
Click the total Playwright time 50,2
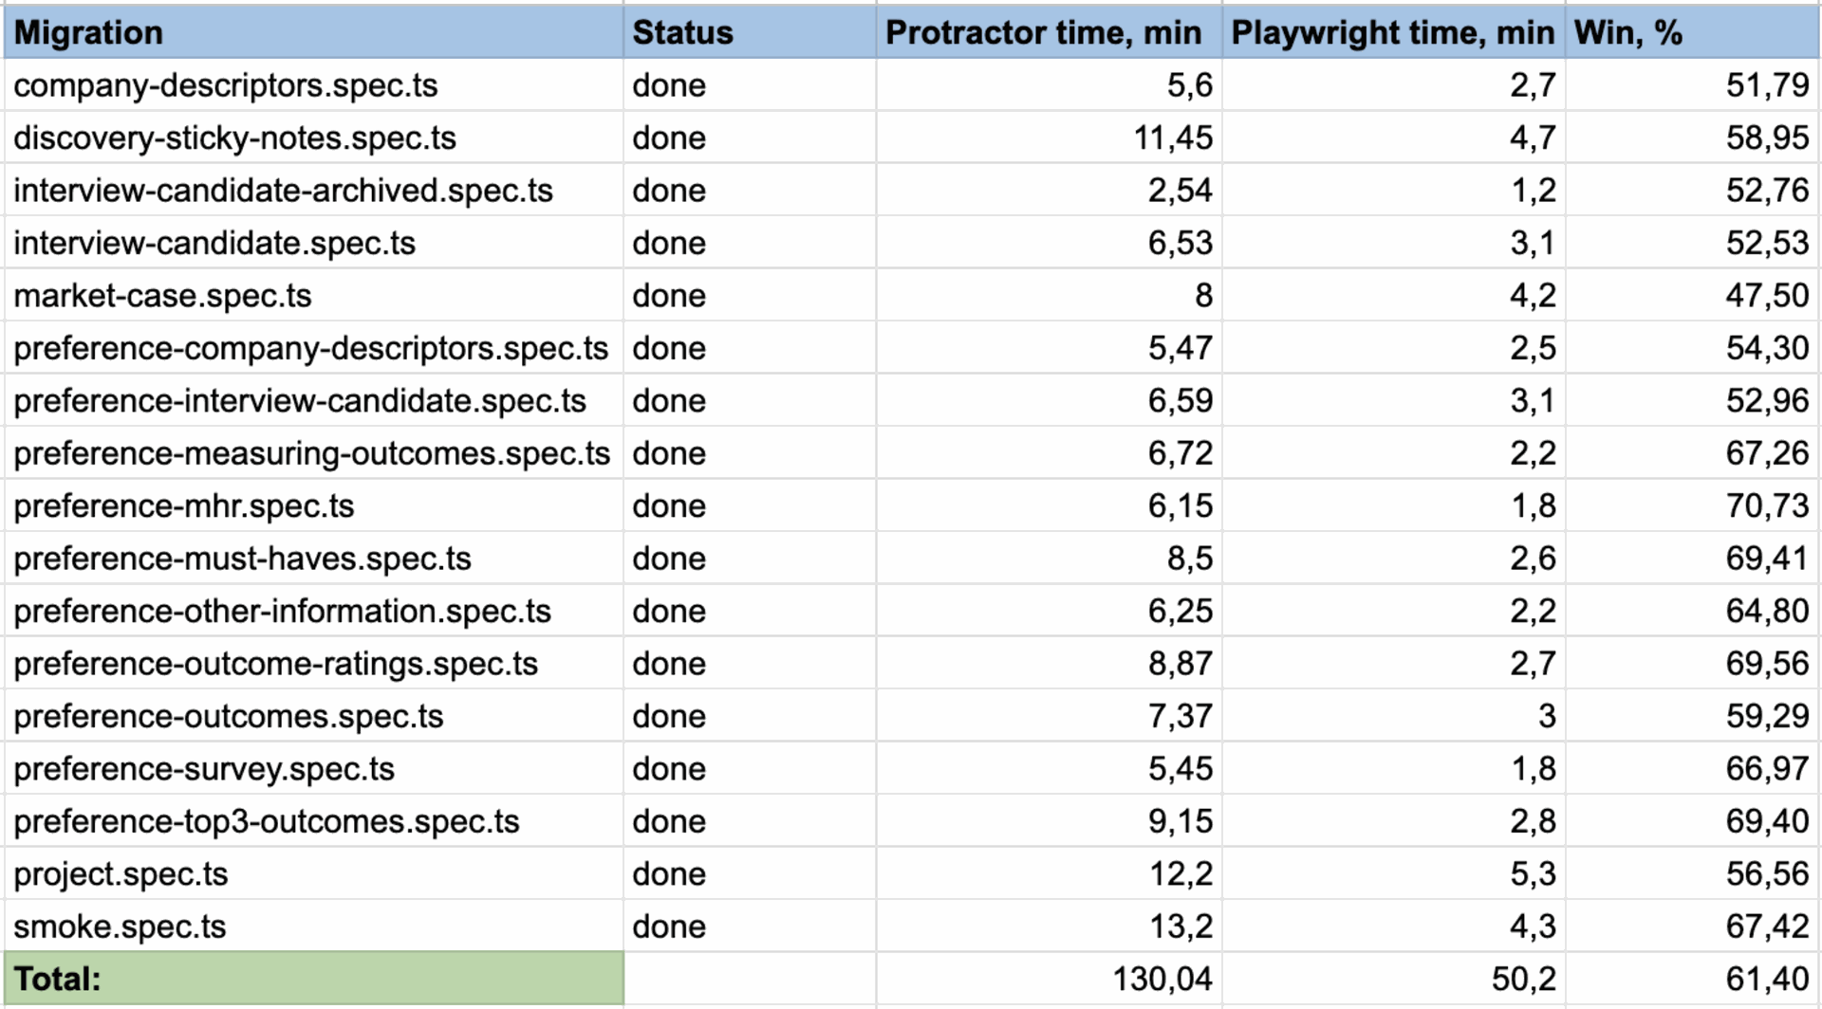pos(1522,979)
